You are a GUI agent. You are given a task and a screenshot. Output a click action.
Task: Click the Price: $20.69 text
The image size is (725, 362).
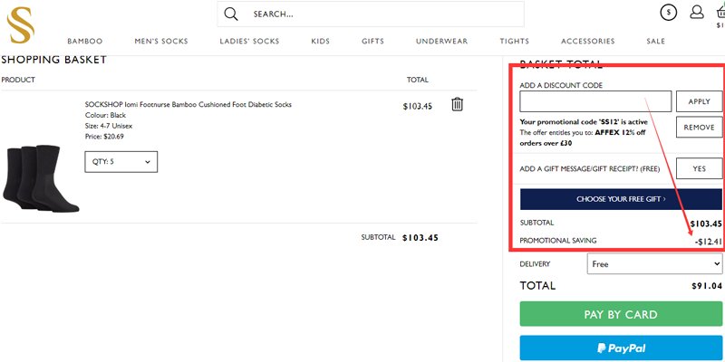(104, 137)
